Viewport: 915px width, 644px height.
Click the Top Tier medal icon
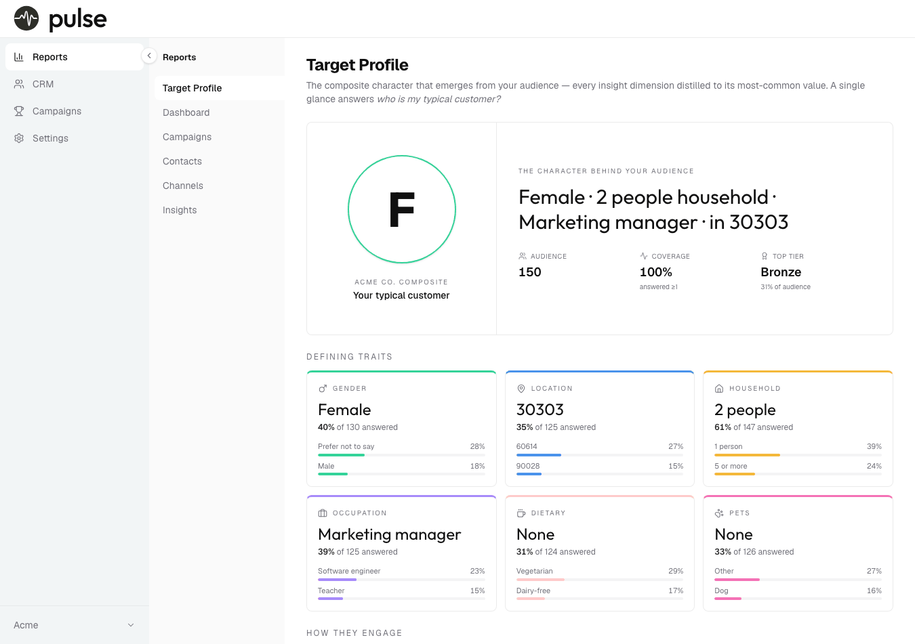point(765,256)
